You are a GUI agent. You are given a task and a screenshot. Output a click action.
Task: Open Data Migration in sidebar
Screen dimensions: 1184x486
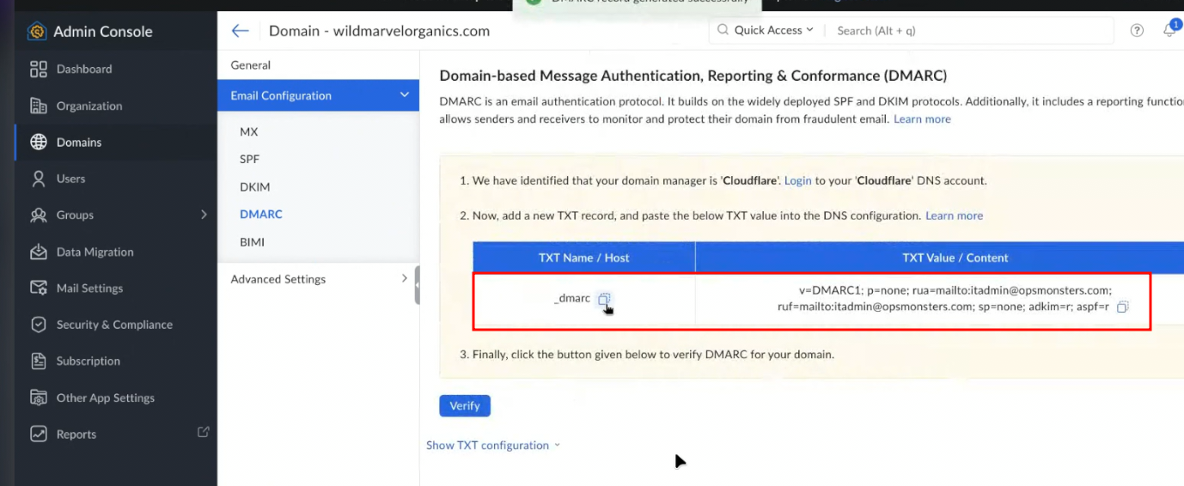(x=95, y=252)
